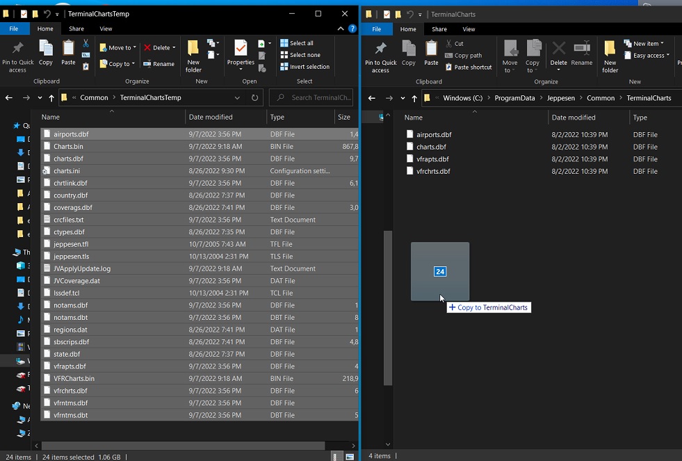Switch to the View ribbon tab
This screenshot has width=682, height=461.
point(106,29)
